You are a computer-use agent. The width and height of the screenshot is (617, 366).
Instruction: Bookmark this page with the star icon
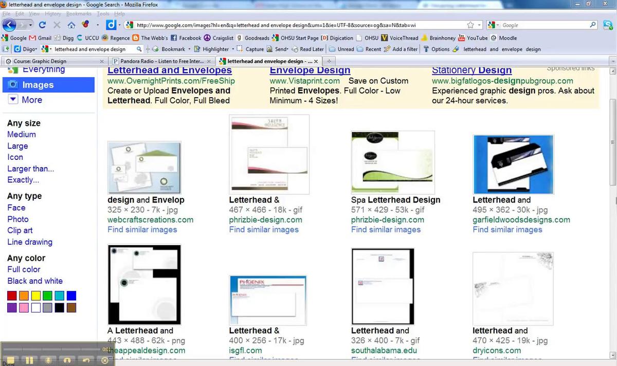click(x=470, y=25)
